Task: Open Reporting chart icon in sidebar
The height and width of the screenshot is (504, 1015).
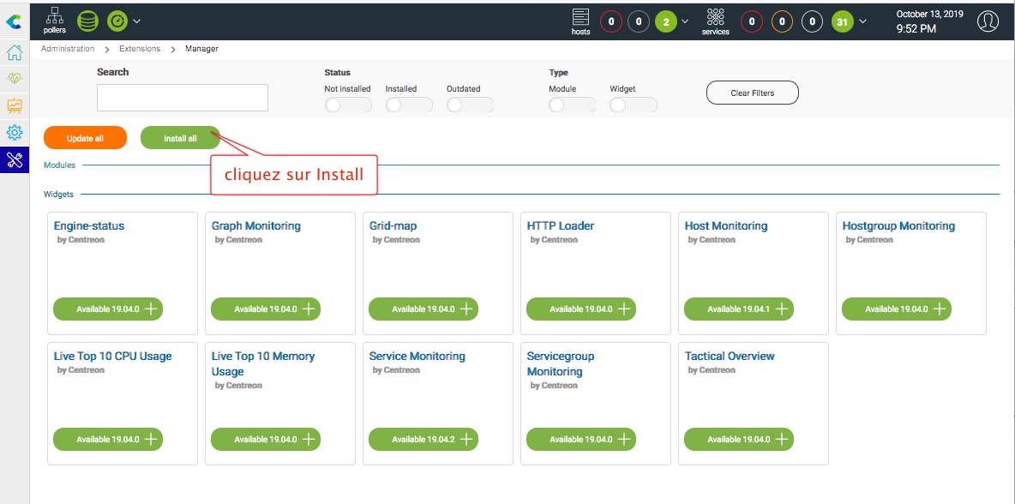Action: tap(15, 106)
